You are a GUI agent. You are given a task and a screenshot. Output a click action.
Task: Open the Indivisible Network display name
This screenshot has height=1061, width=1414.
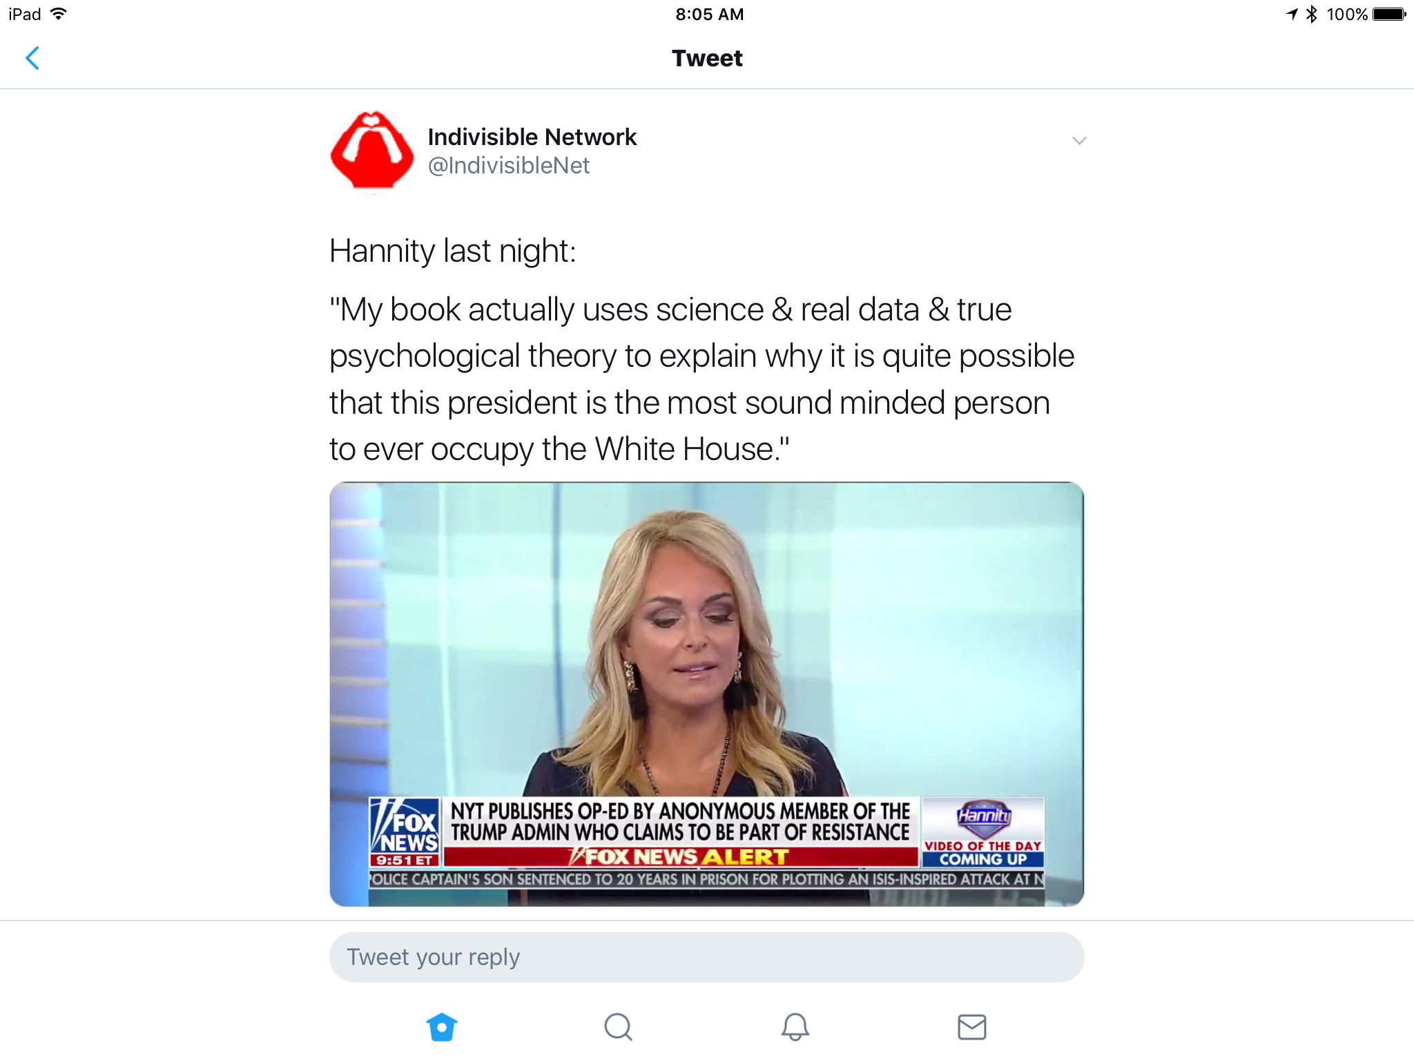[532, 137]
